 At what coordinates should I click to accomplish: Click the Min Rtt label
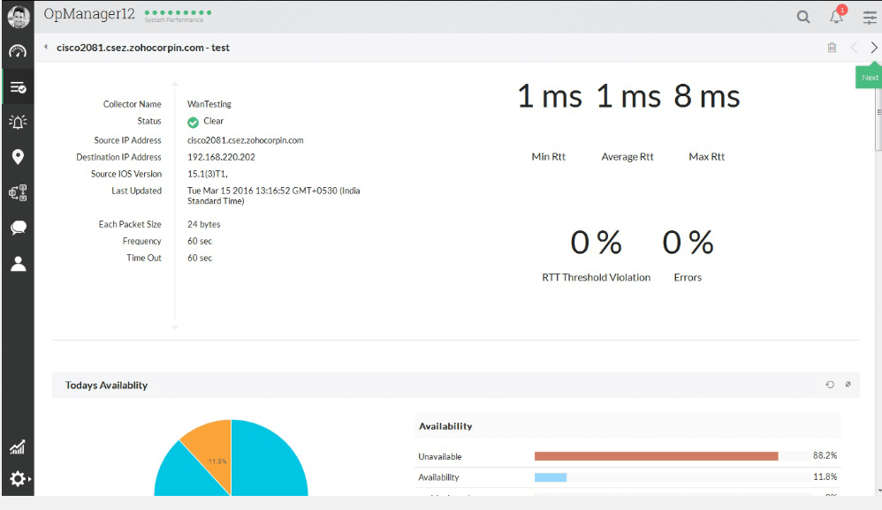tap(549, 157)
